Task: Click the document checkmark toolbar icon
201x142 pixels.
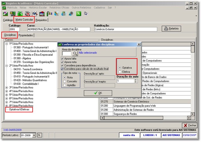Action: (x=86, y=13)
